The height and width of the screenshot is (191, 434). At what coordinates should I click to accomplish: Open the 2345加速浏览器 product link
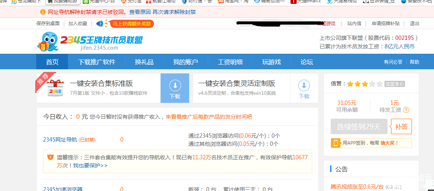coord(63,189)
